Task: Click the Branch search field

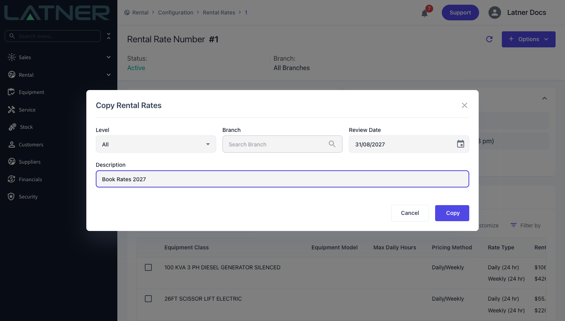Action: click(x=282, y=144)
